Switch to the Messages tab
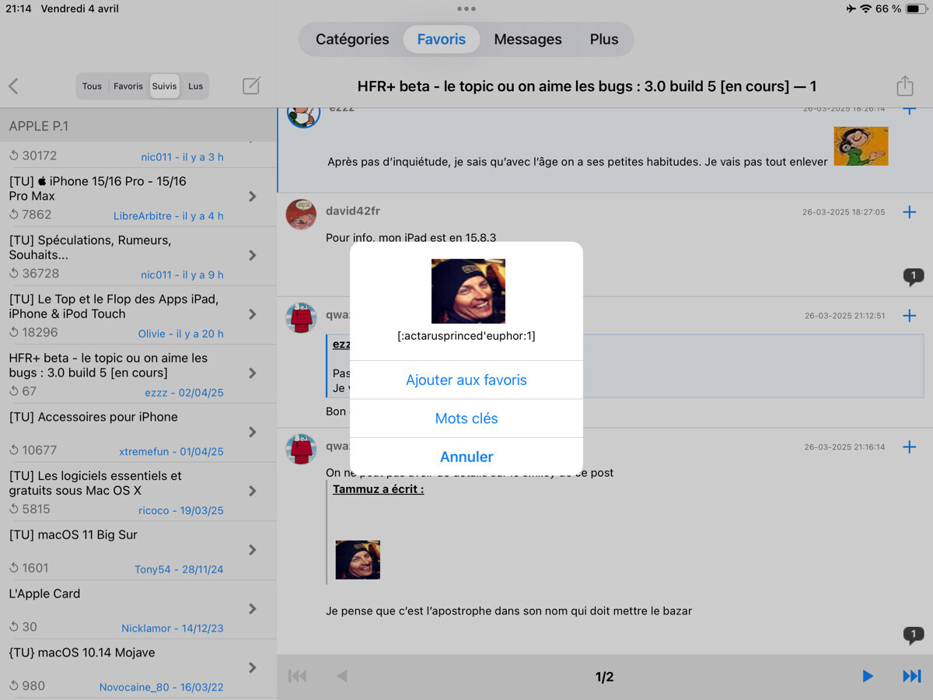This screenshot has height=700, width=933. 527,40
